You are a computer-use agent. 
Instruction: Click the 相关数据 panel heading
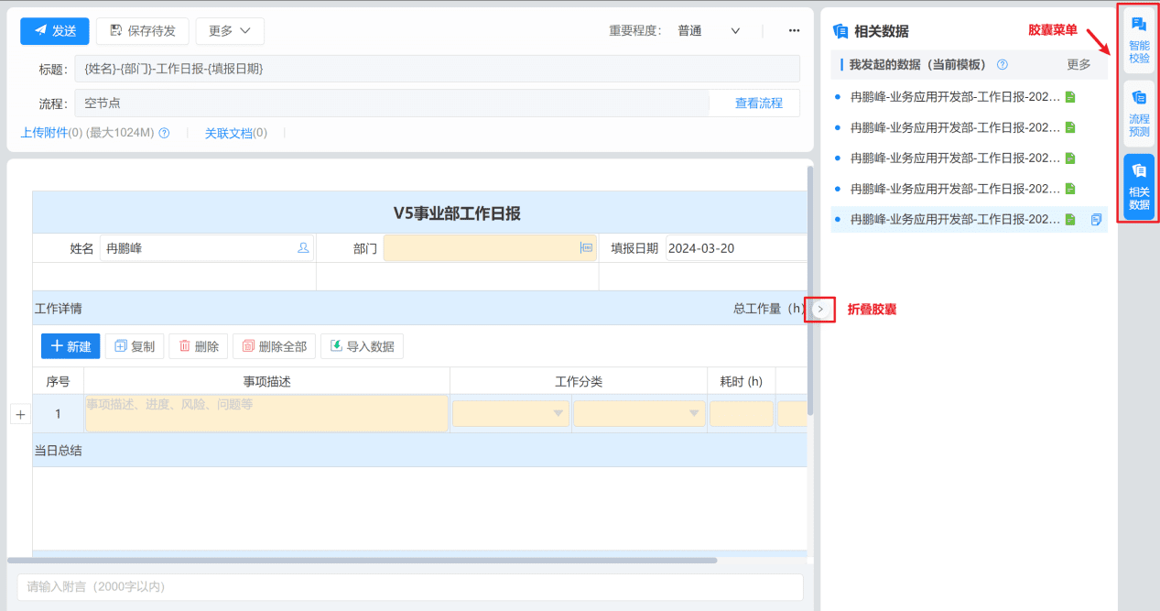coord(881,30)
